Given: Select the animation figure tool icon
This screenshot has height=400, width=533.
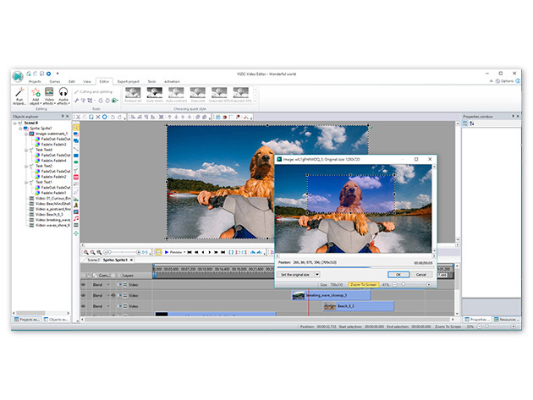Looking at the screenshot, I should tap(76, 205).
